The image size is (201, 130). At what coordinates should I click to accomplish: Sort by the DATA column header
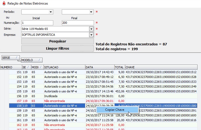pos(100,67)
